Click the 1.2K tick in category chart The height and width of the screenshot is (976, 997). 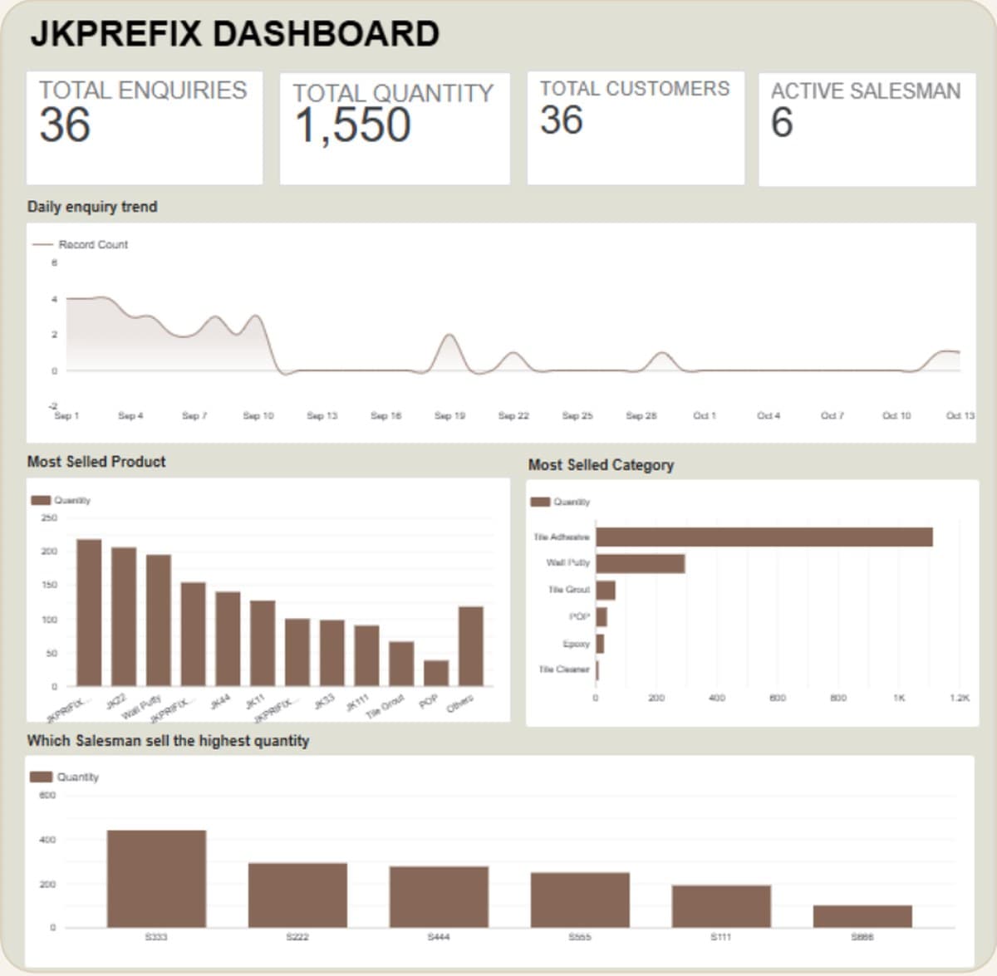pos(960,698)
